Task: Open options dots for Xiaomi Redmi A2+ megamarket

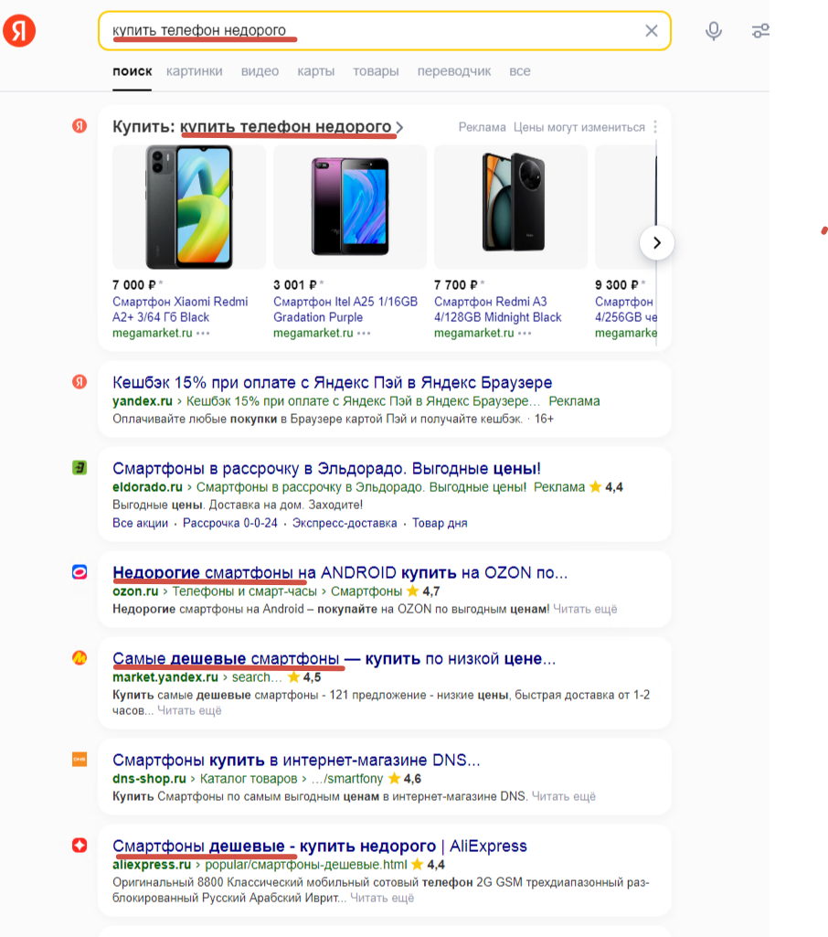Action: click(203, 334)
